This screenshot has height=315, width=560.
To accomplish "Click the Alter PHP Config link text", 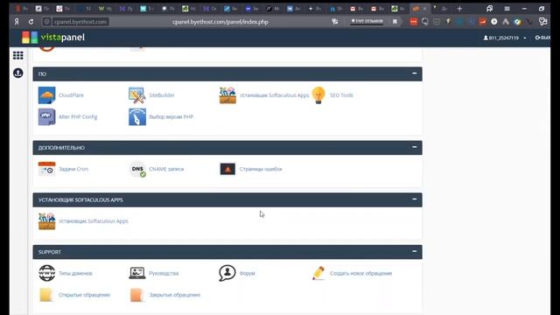I will [x=78, y=116].
